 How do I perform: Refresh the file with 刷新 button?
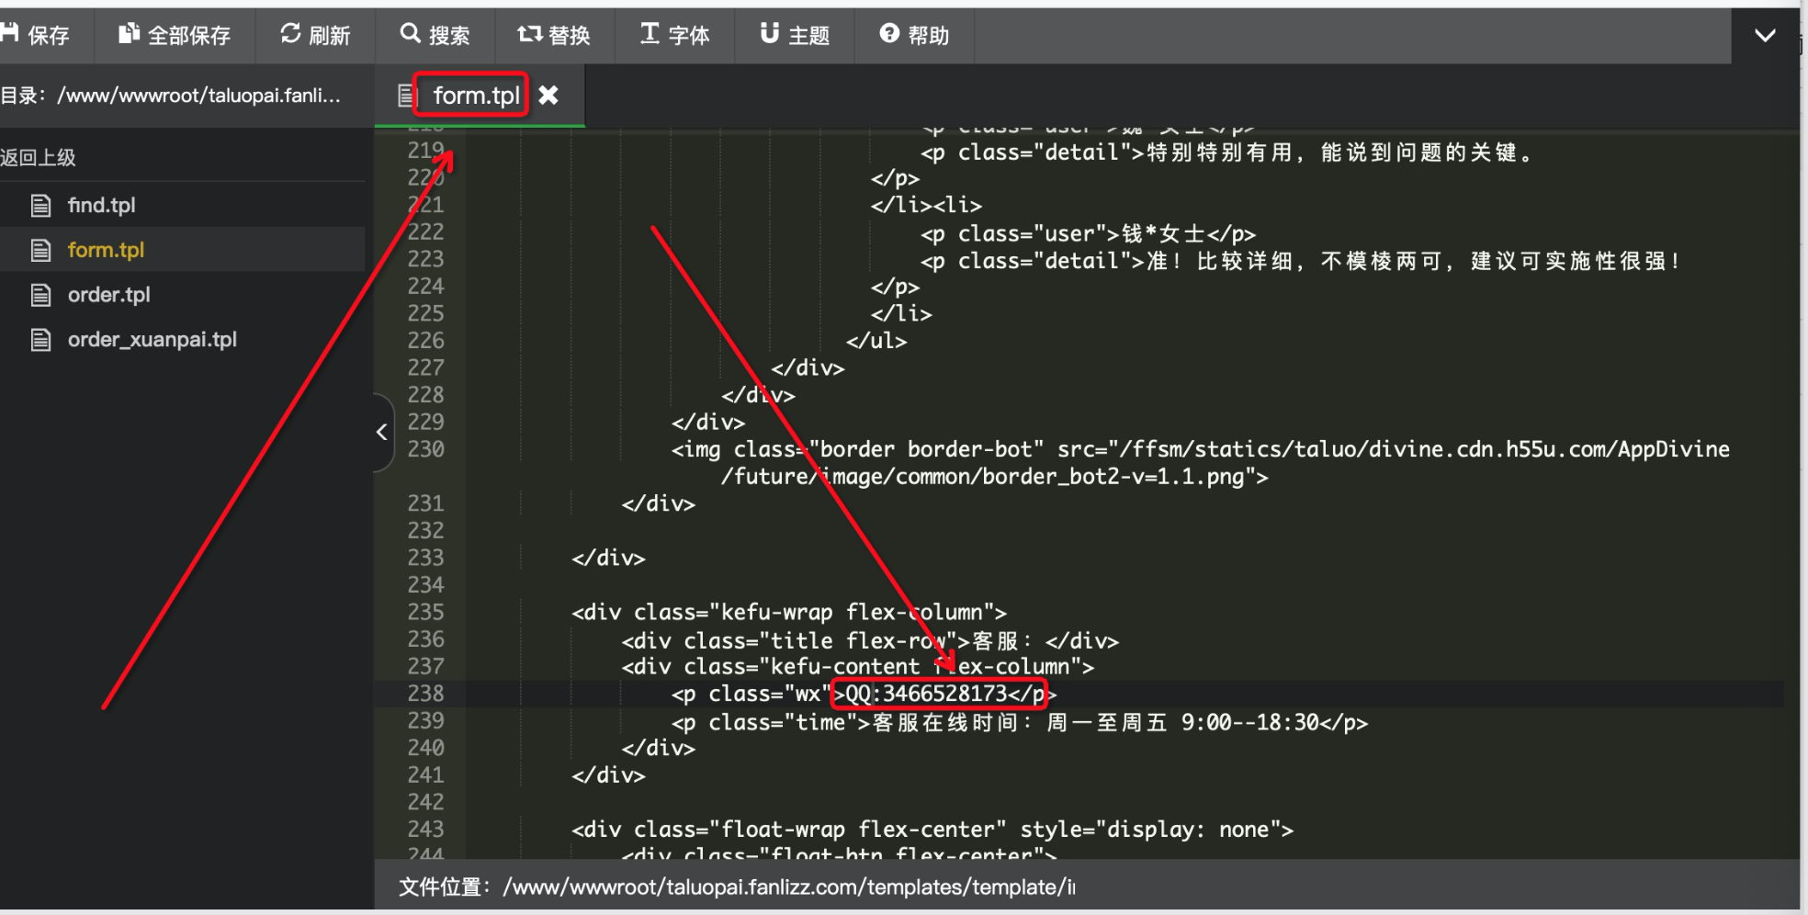point(315,35)
